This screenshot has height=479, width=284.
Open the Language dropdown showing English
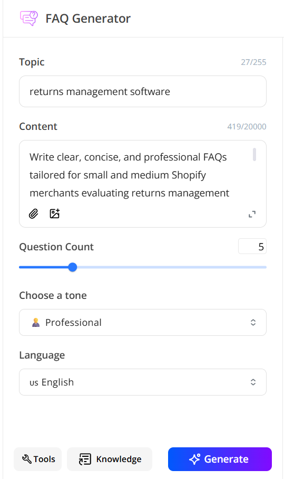143,382
